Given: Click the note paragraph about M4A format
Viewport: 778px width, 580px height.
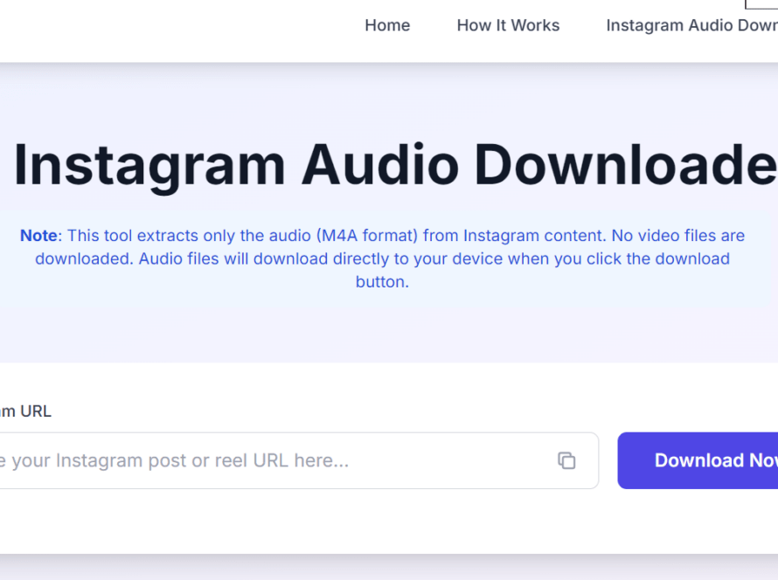Looking at the screenshot, I should click(382, 259).
